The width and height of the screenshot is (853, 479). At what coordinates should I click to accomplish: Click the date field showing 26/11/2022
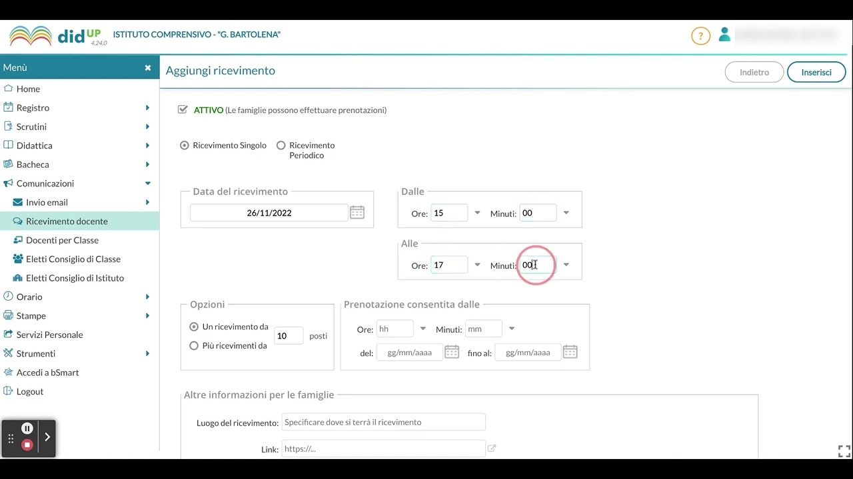[x=269, y=213]
